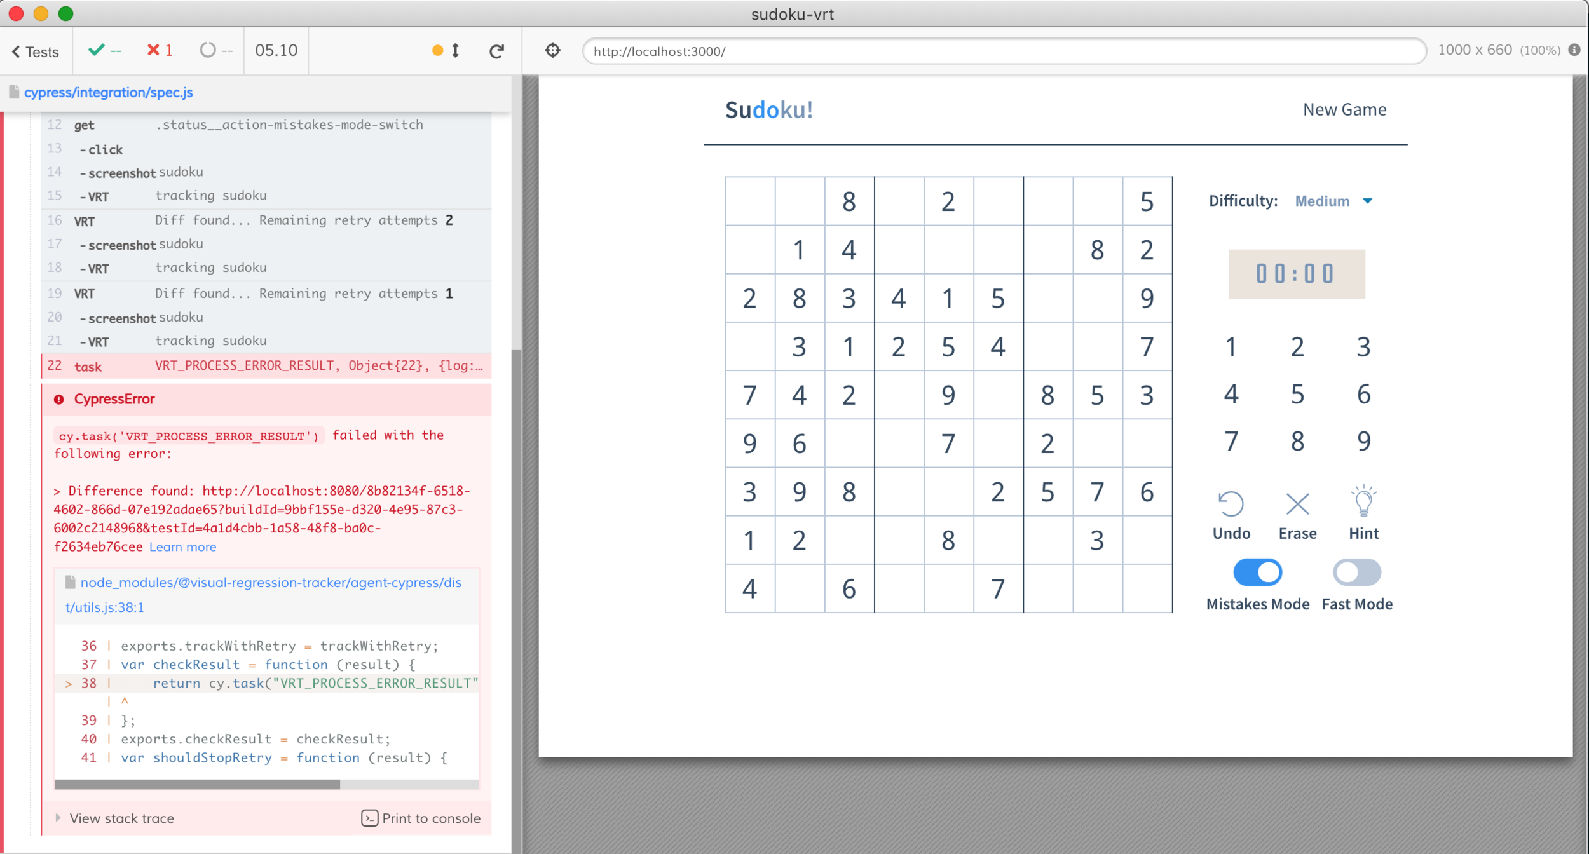Click the Erase X icon

click(x=1297, y=504)
